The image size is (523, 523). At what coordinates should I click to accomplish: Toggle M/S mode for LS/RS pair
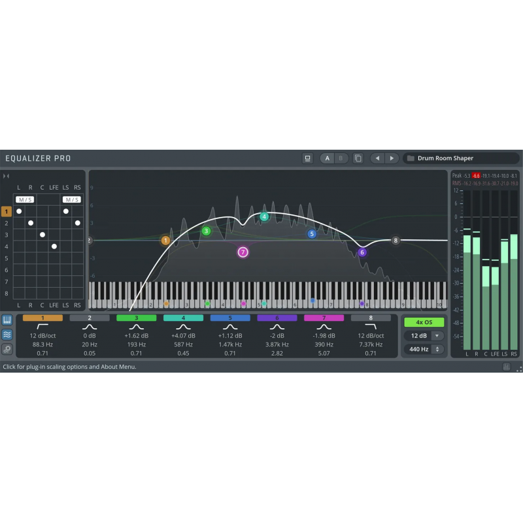[x=72, y=199]
